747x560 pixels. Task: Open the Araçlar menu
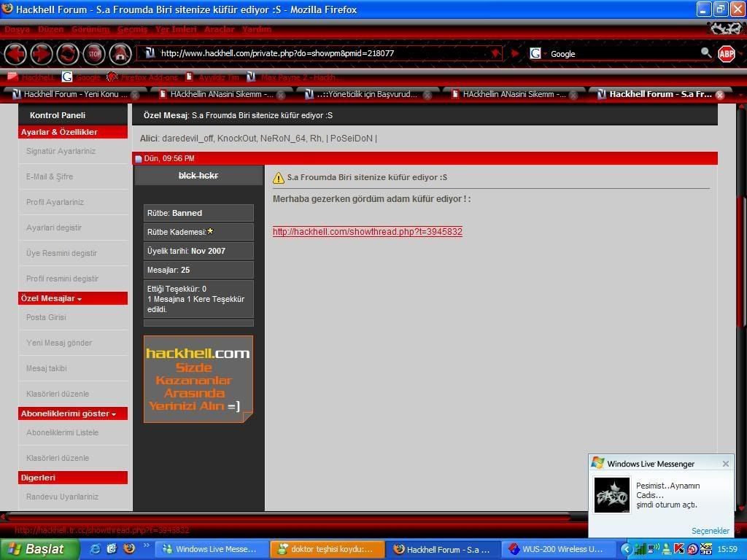click(219, 29)
